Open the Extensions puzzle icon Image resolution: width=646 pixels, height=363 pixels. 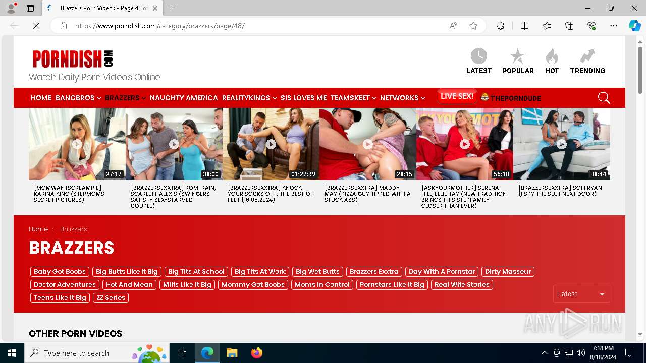(500, 26)
